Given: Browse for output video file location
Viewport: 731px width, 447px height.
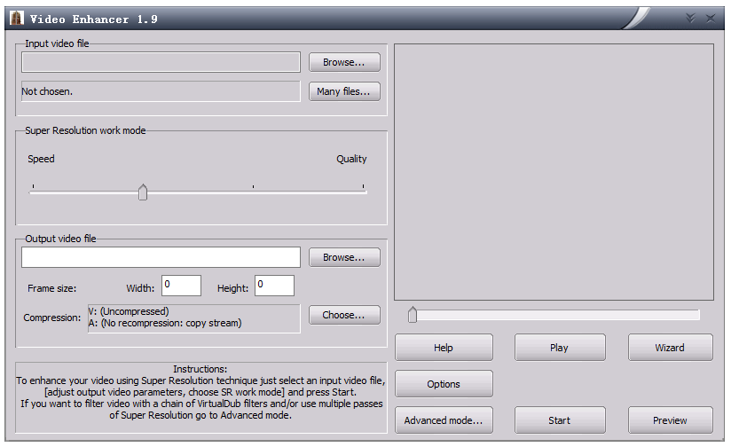Looking at the screenshot, I should tap(344, 257).
